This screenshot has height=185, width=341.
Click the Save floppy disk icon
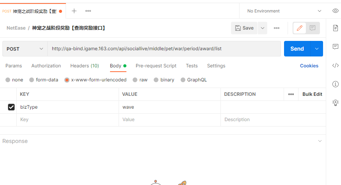pos(238,28)
